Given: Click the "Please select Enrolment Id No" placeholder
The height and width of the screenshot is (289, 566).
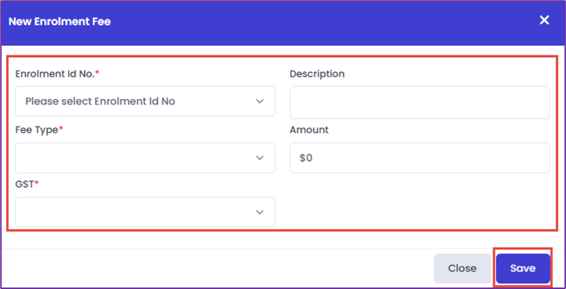Looking at the screenshot, I should coord(100,101).
